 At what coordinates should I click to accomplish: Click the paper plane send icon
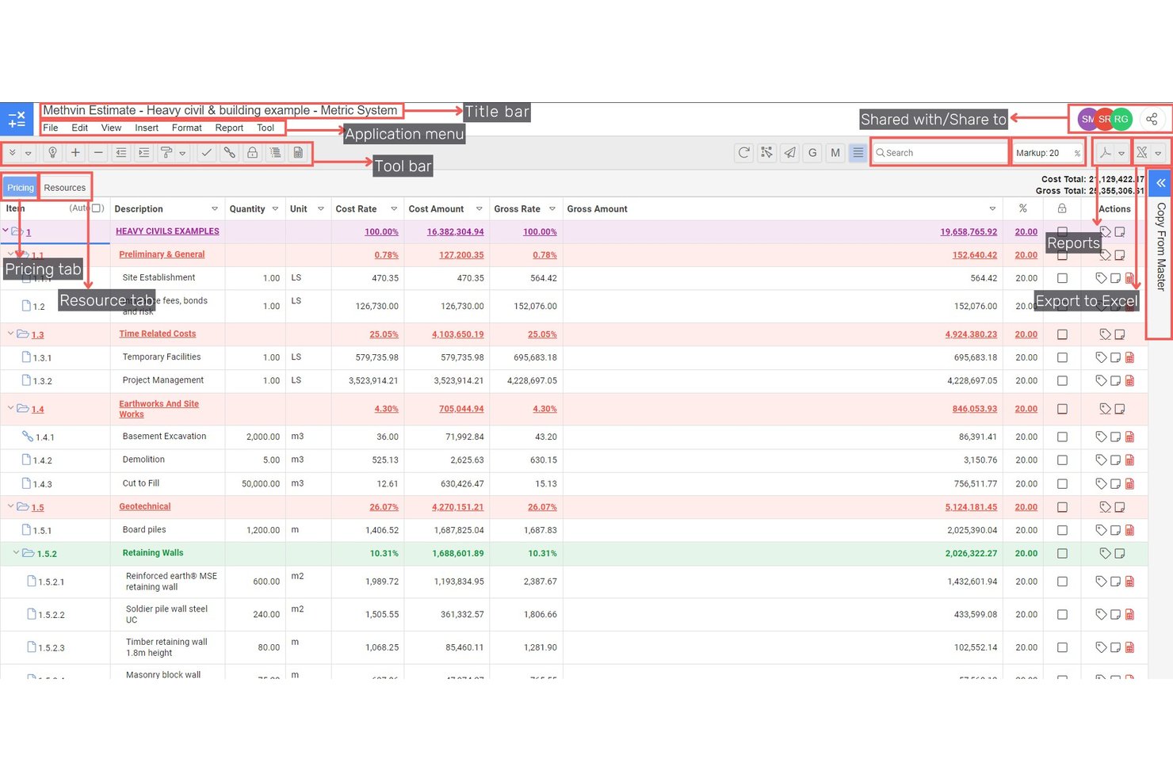[x=789, y=153]
